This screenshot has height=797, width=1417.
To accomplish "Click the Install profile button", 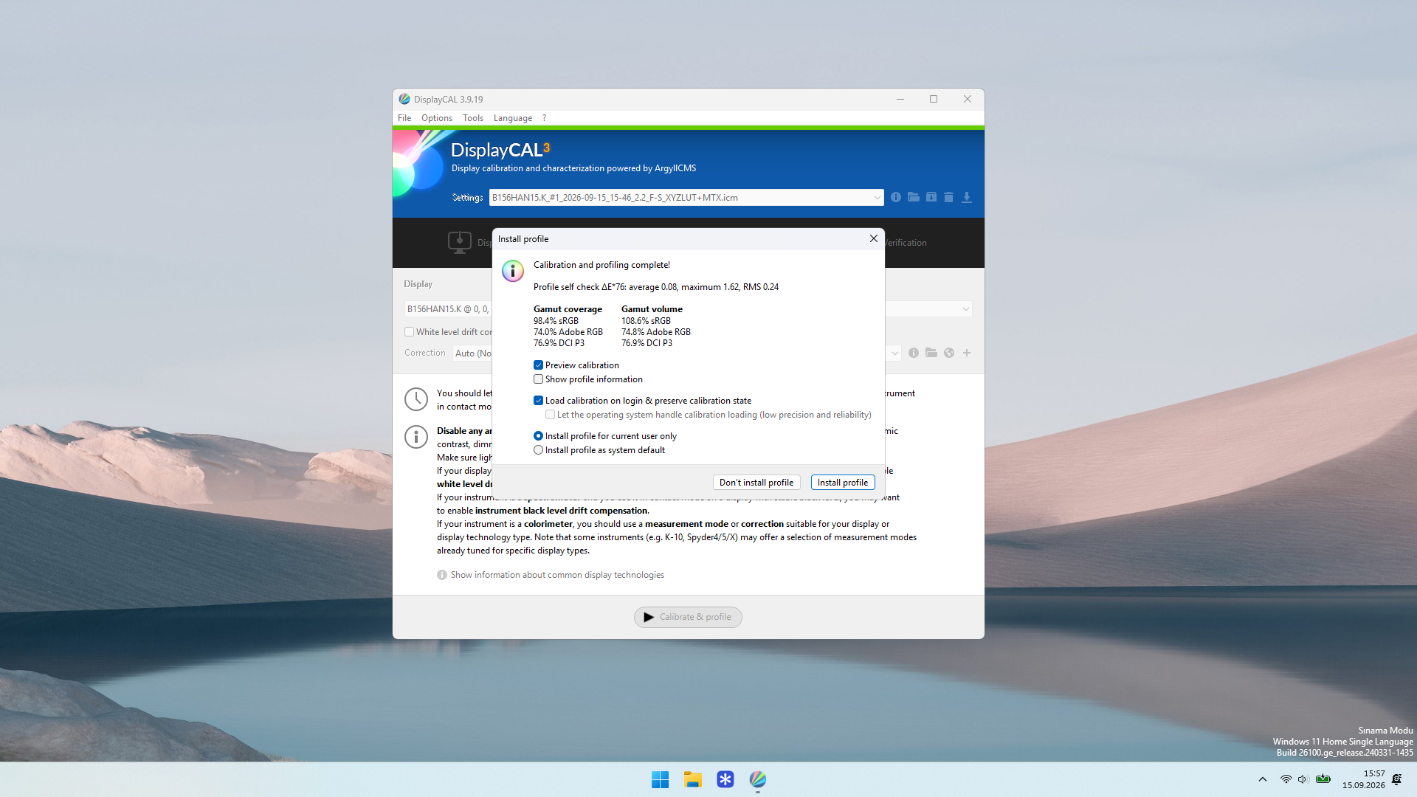I will tap(843, 483).
